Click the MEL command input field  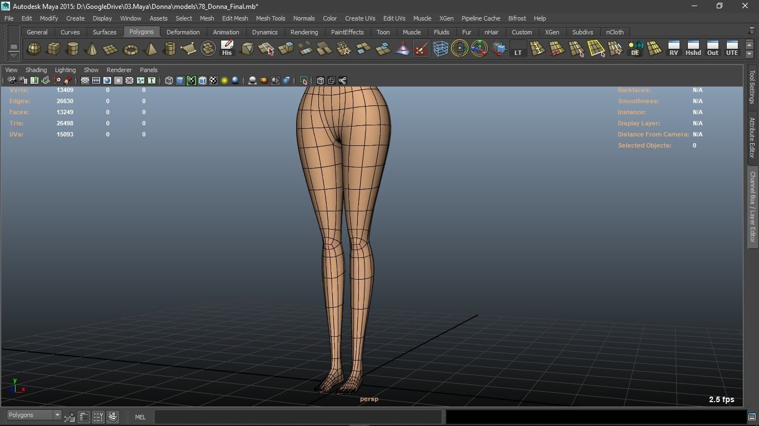(x=298, y=417)
